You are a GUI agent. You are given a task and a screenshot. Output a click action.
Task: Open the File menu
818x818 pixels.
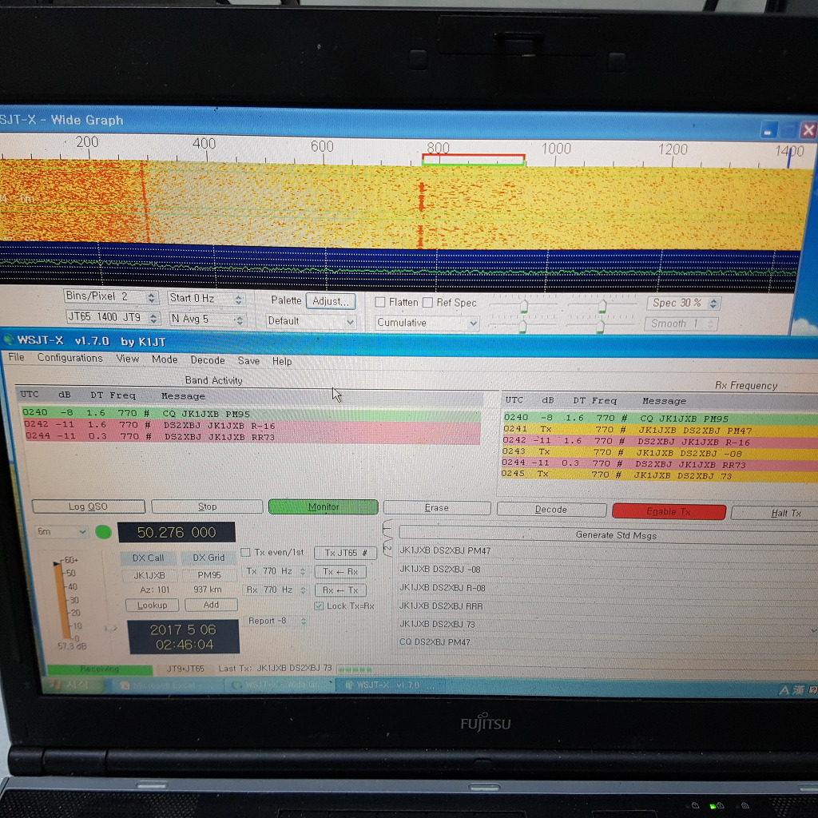tap(16, 357)
